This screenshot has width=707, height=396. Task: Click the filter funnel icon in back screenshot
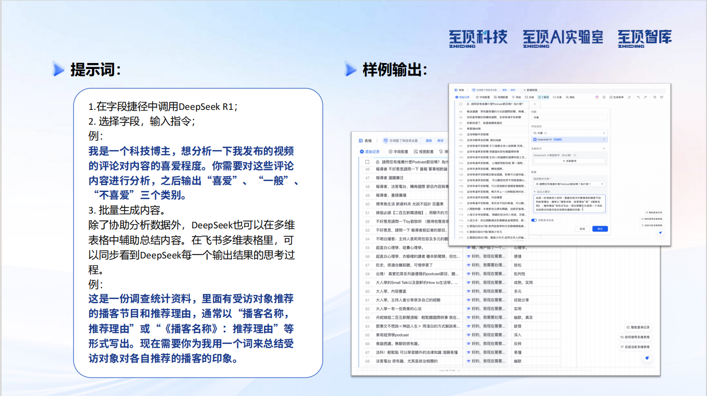(386, 141)
